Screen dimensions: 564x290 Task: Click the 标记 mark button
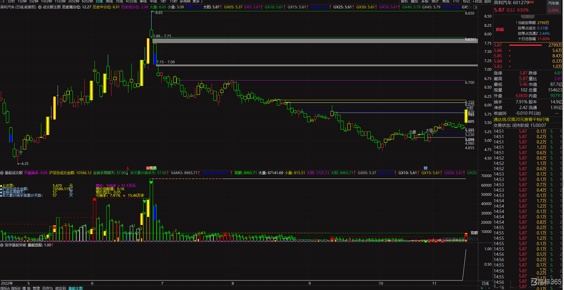(x=467, y=1)
